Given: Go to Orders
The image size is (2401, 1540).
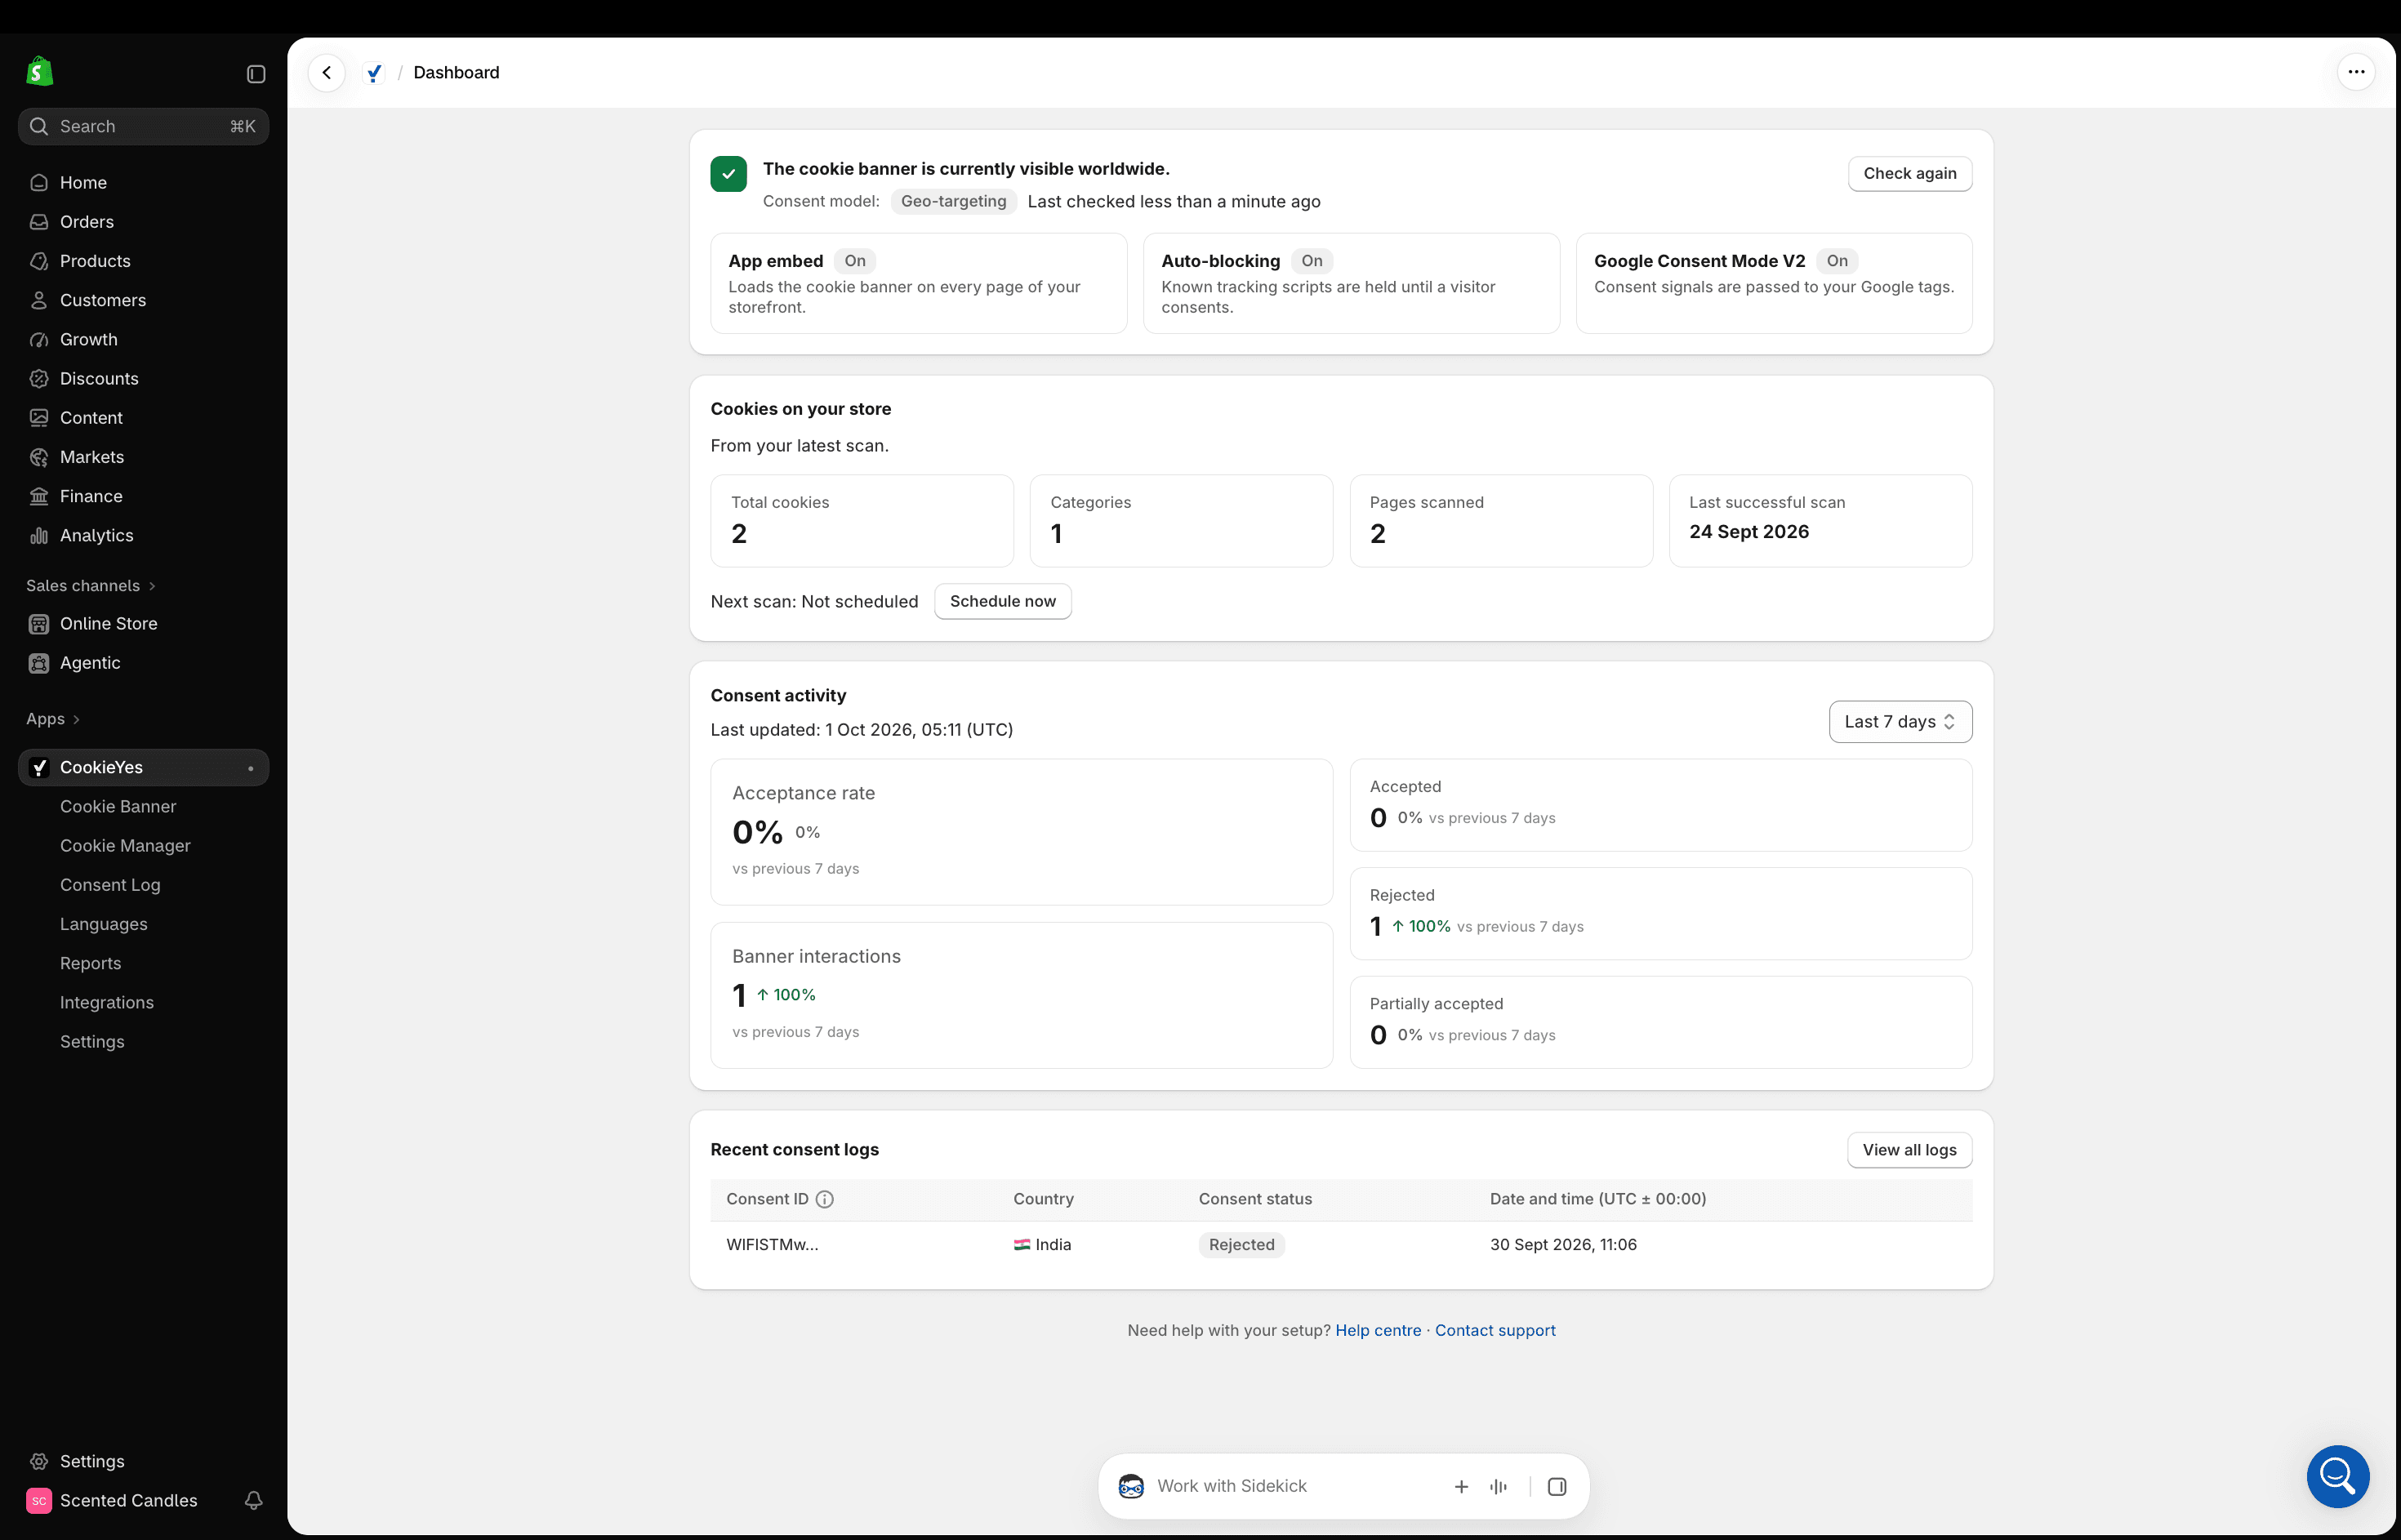Looking at the screenshot, I should (x=143, y=221).
